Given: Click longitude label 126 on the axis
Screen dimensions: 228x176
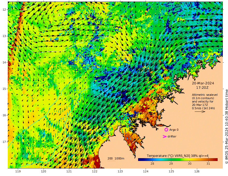Looking at the screenshot, I should point(197,171).
